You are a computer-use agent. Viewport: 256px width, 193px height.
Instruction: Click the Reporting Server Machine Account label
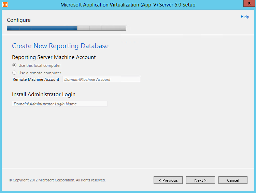pyautogui.click(x=54, y=57)
